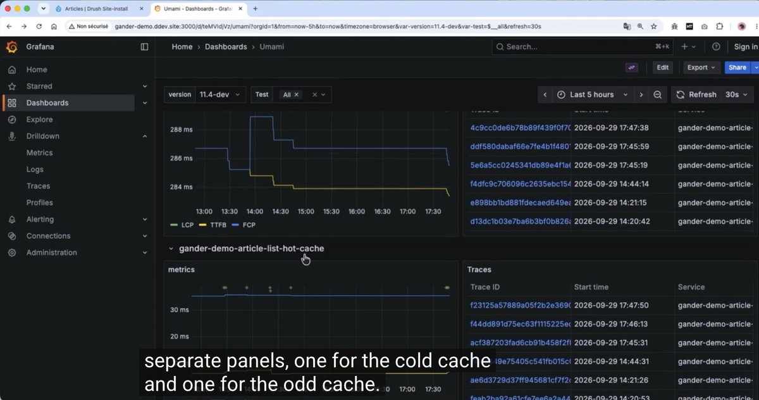Expand the Connections section chevron
759x400 pixels.
click(x=144, y=236)
